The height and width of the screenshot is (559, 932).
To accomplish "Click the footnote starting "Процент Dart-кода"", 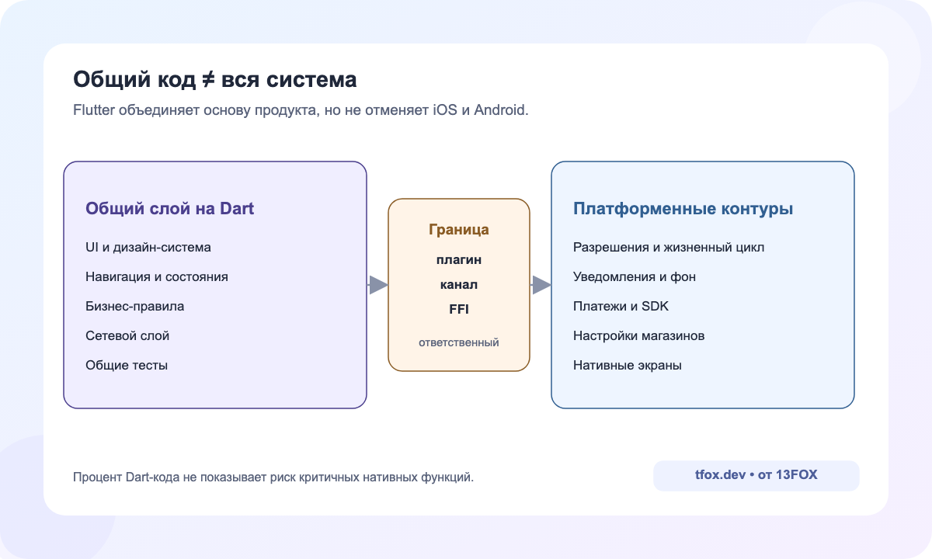I will (x=273, y=477).
